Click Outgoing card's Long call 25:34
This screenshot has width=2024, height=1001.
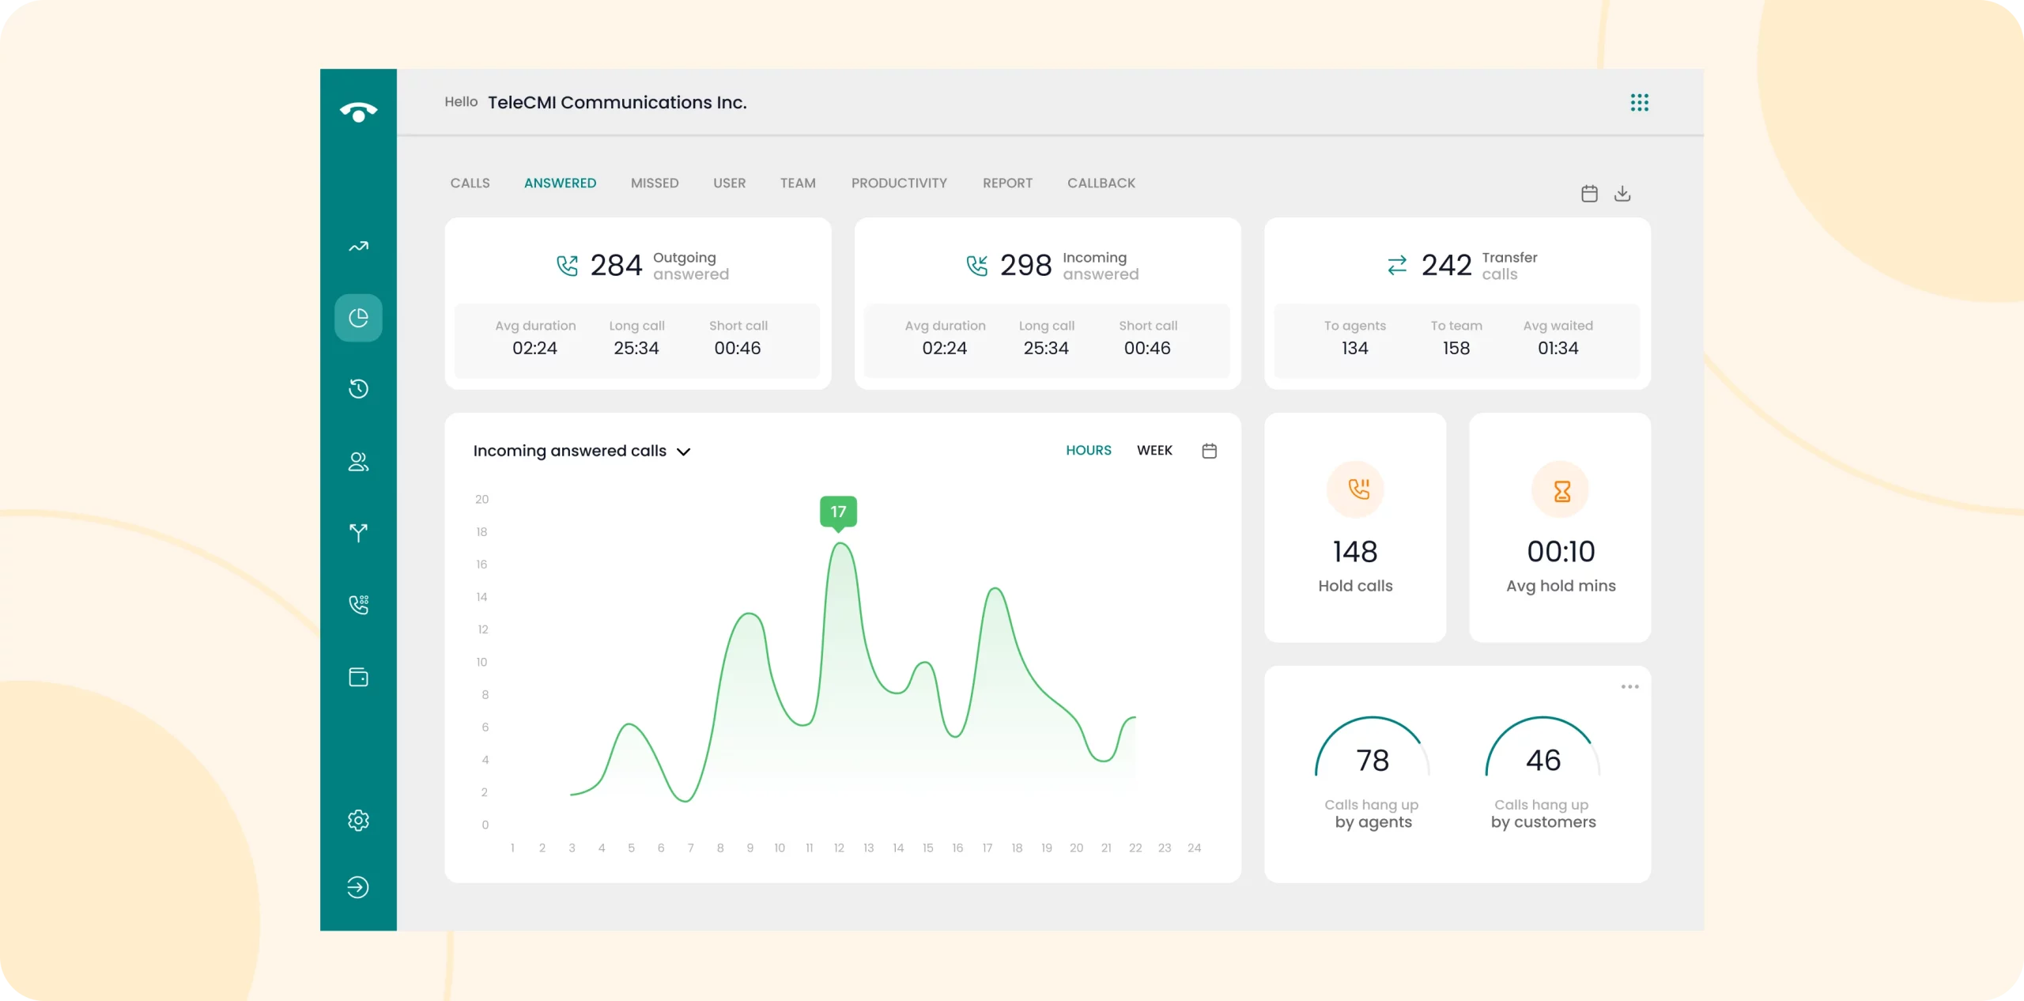pos(636,348)
